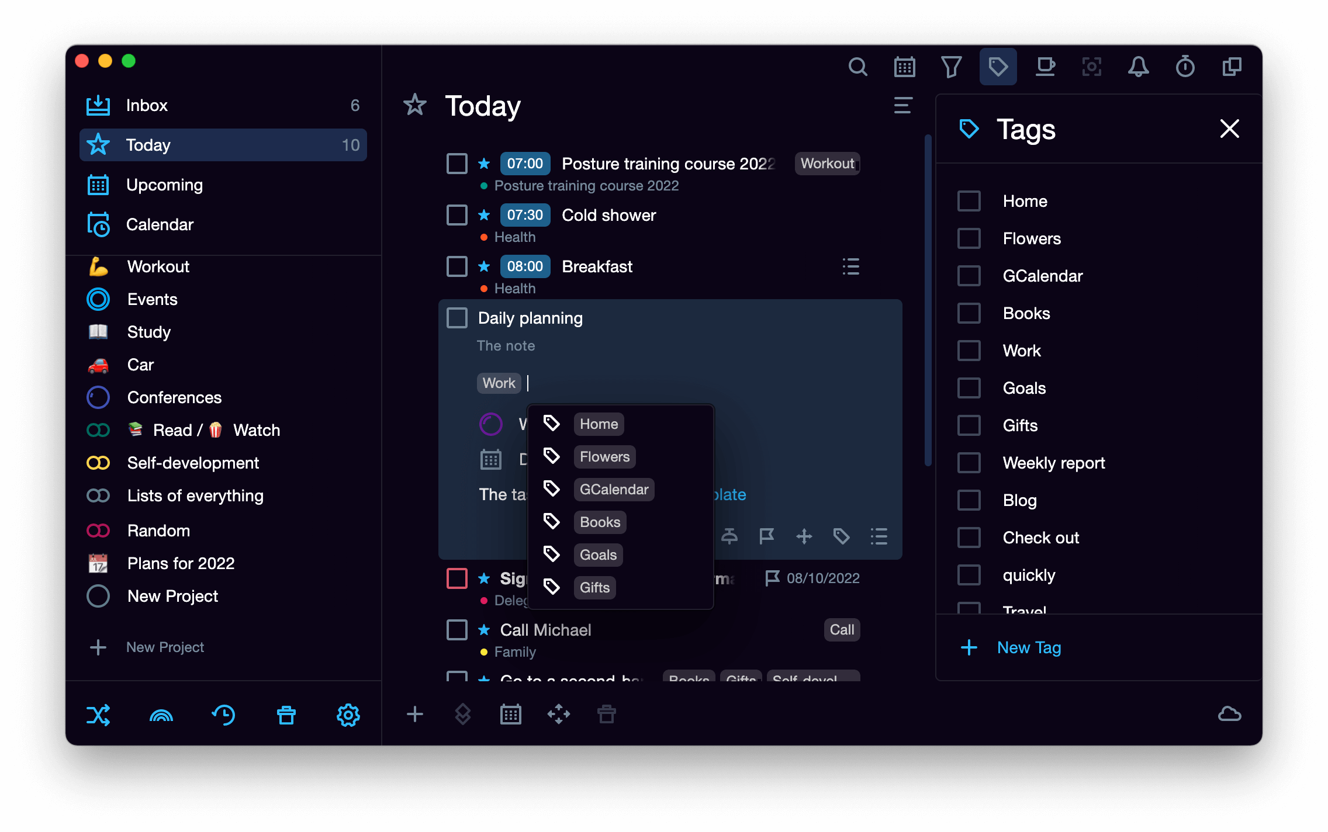1328x832 pixels.
Task: Select Gifts tag in suggestion dropdown
Action: (620, 588)
